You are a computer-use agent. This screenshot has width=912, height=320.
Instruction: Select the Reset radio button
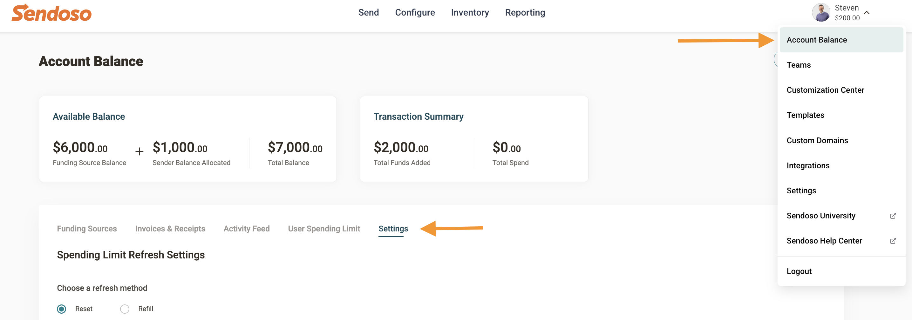[62, 309]
